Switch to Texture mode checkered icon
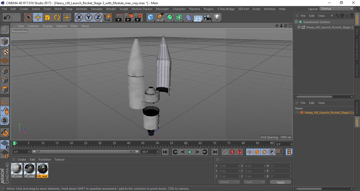Image resolution: width=360 pixels, height=191 pixels. (x=5, y=51)
